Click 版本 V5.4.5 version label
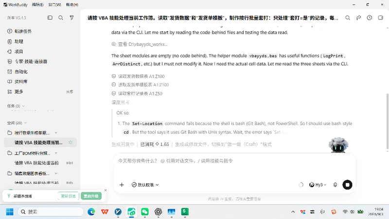The width and height of the screenshot is (389, 219). (x=17, y=18)
